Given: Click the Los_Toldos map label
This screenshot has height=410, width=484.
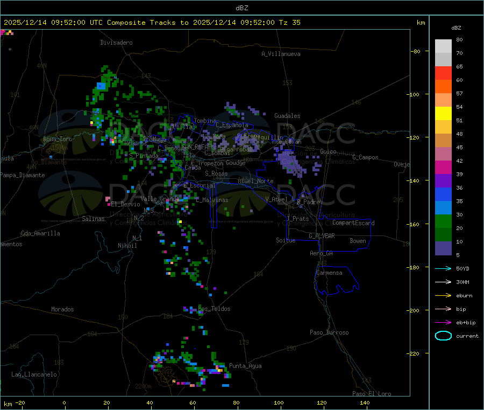Looking at the screenshot, I should click(x=214, y=309).
